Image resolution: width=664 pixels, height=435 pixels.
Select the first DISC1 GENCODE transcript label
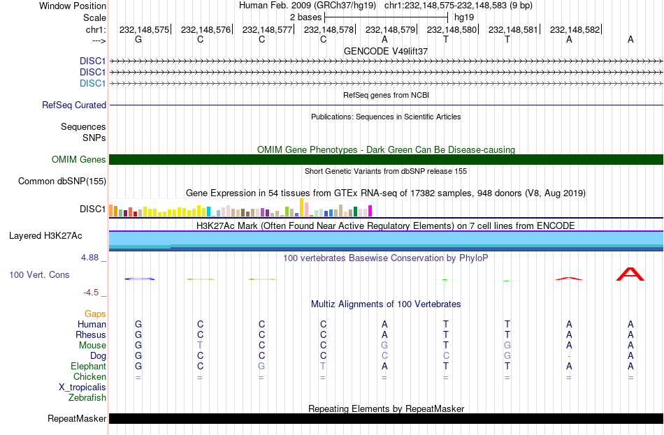point(92,61)
